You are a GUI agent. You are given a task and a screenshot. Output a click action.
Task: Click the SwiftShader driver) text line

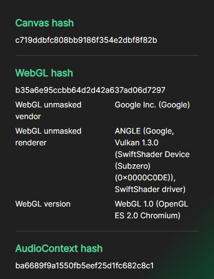tap(150, 189)
